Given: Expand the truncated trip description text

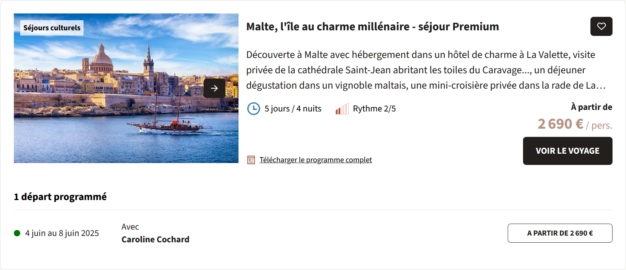Looking at the screenshot, I should (x=426, y=70).
